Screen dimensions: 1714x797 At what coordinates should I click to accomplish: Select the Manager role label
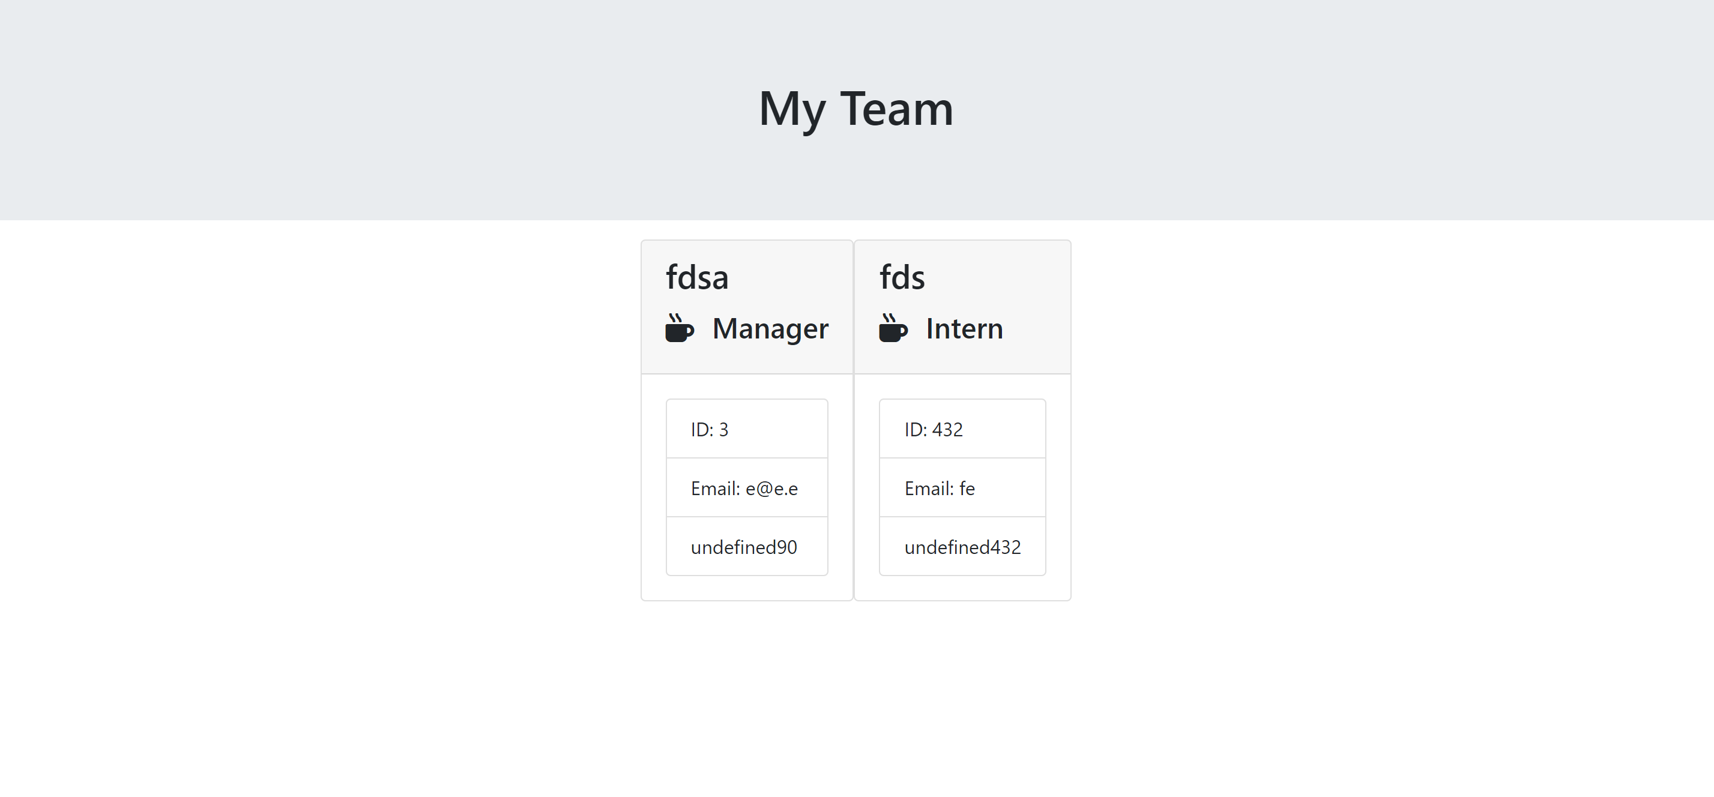click(770, 329)
